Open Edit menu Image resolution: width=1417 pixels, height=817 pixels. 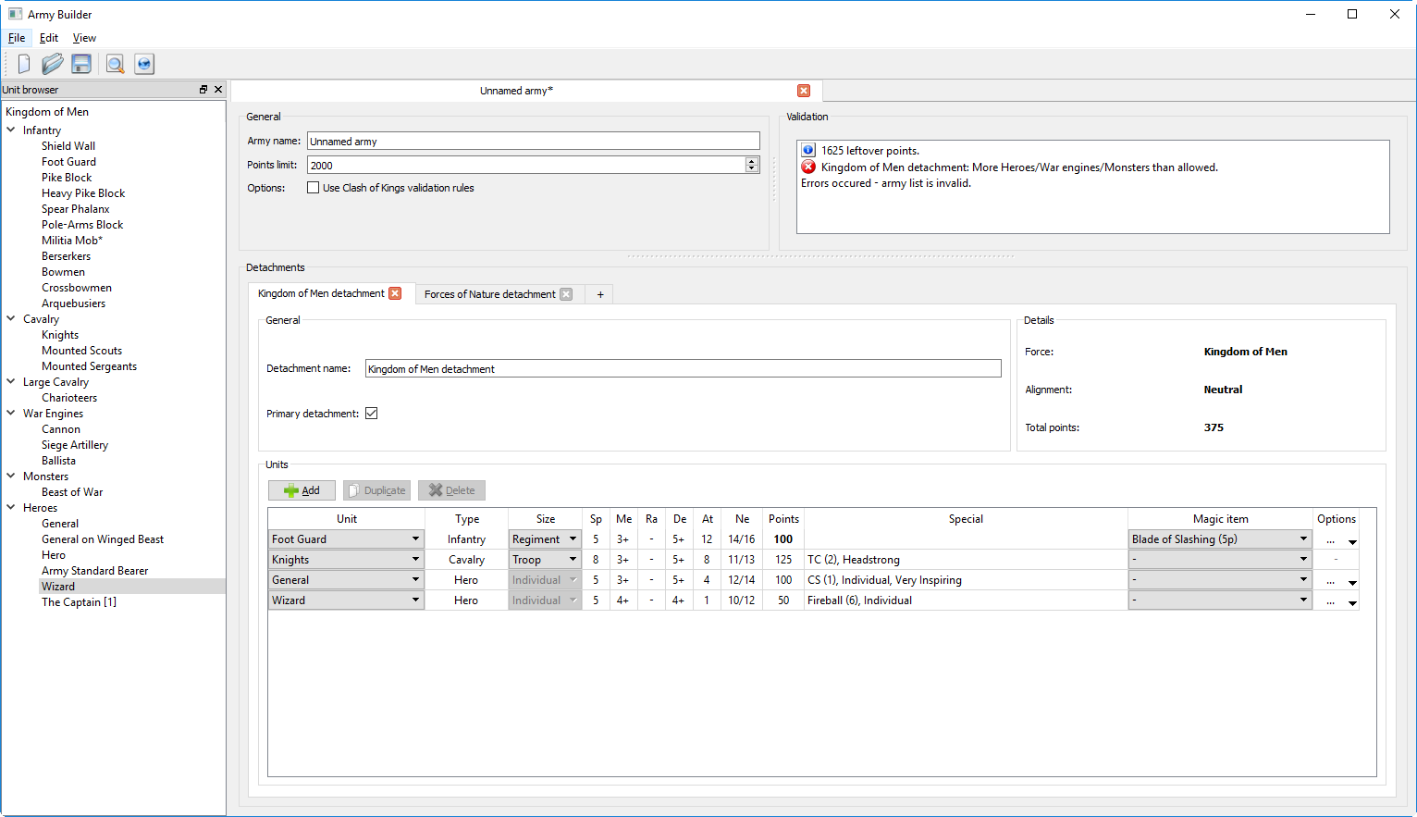coord(49,38)
